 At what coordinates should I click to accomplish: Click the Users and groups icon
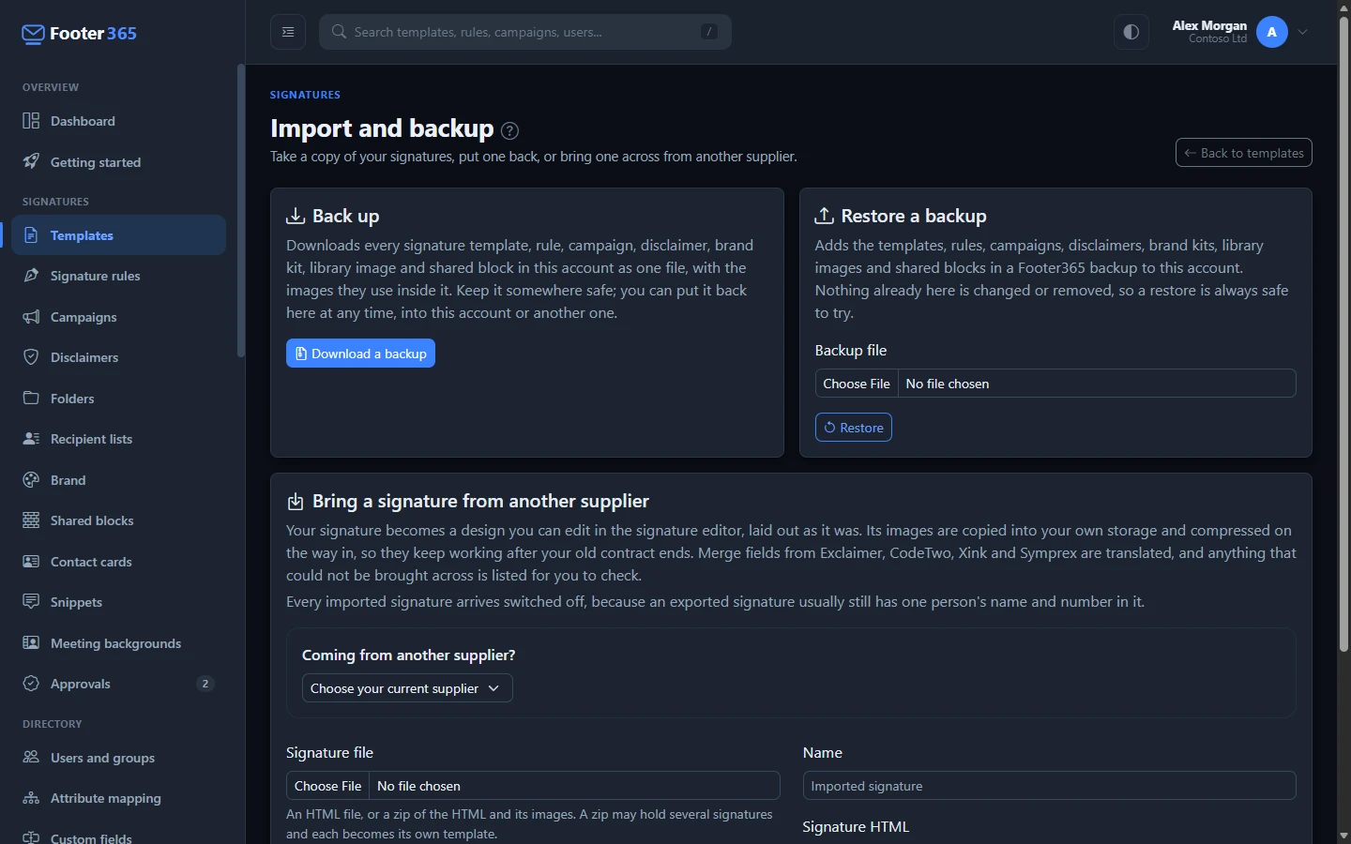click(31, 758)
